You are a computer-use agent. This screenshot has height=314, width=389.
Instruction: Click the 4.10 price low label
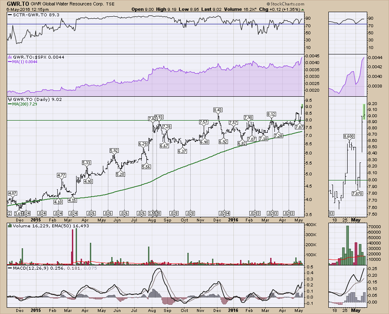(x=58, y=202)
